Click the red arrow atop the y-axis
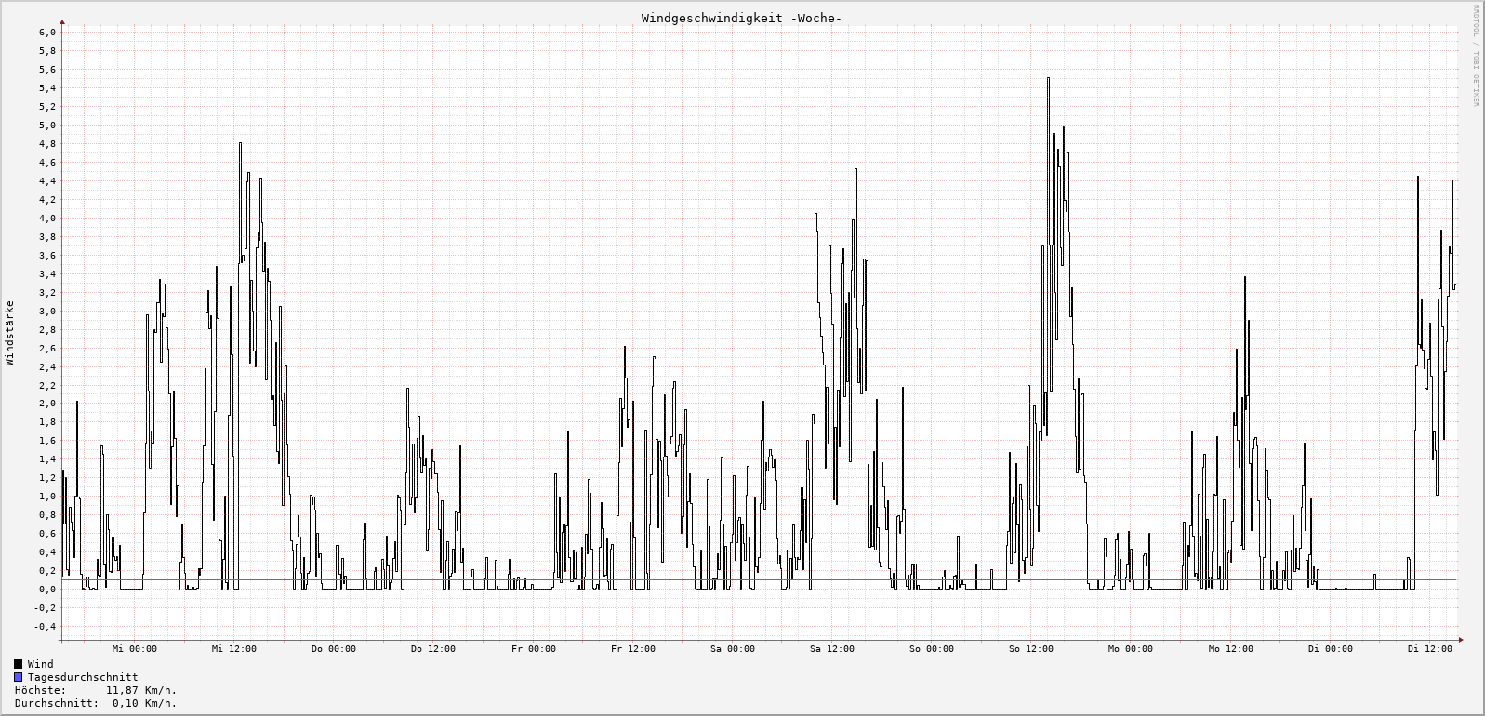The height and width of the screenshot is (716, 1485). coord(62,20)
